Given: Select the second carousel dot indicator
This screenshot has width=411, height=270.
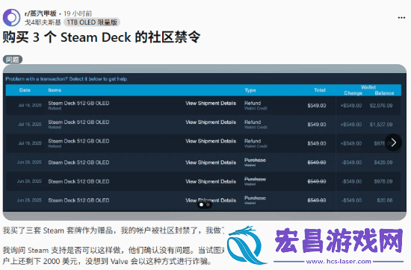Looking at the screenshot, I should [x=208, y=204].
